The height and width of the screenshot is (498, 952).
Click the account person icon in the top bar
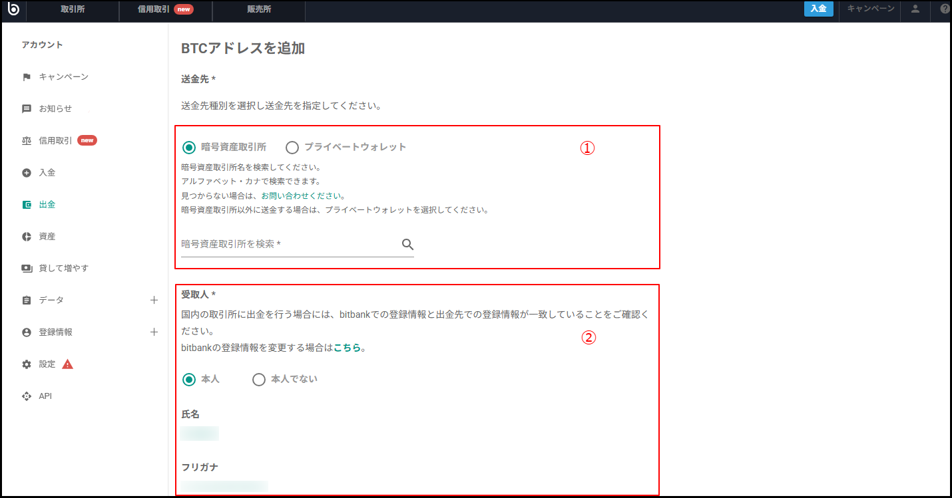(x=915, y=11)
